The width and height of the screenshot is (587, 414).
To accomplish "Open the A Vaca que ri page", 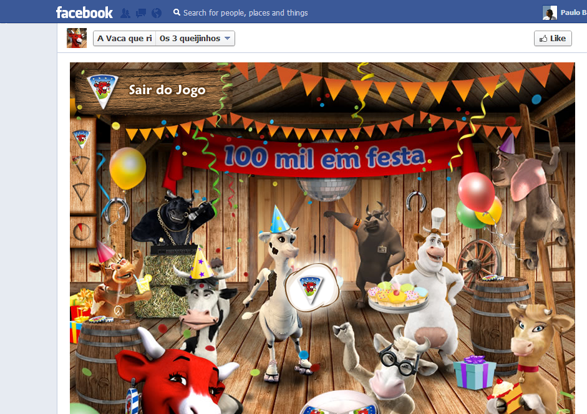I will coord(124,39).
